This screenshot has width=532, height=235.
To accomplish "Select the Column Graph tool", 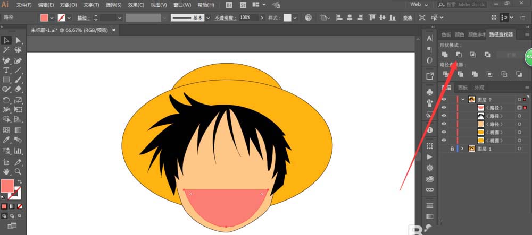I will coord(18,151).
